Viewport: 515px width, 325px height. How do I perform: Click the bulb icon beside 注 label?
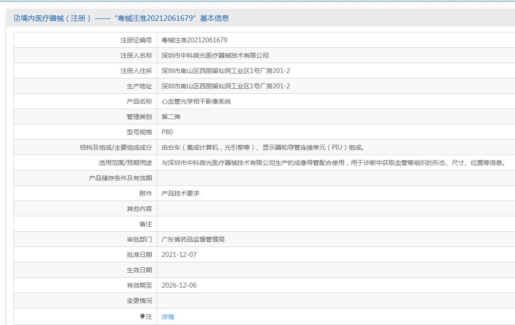click(x=142, y=316)
